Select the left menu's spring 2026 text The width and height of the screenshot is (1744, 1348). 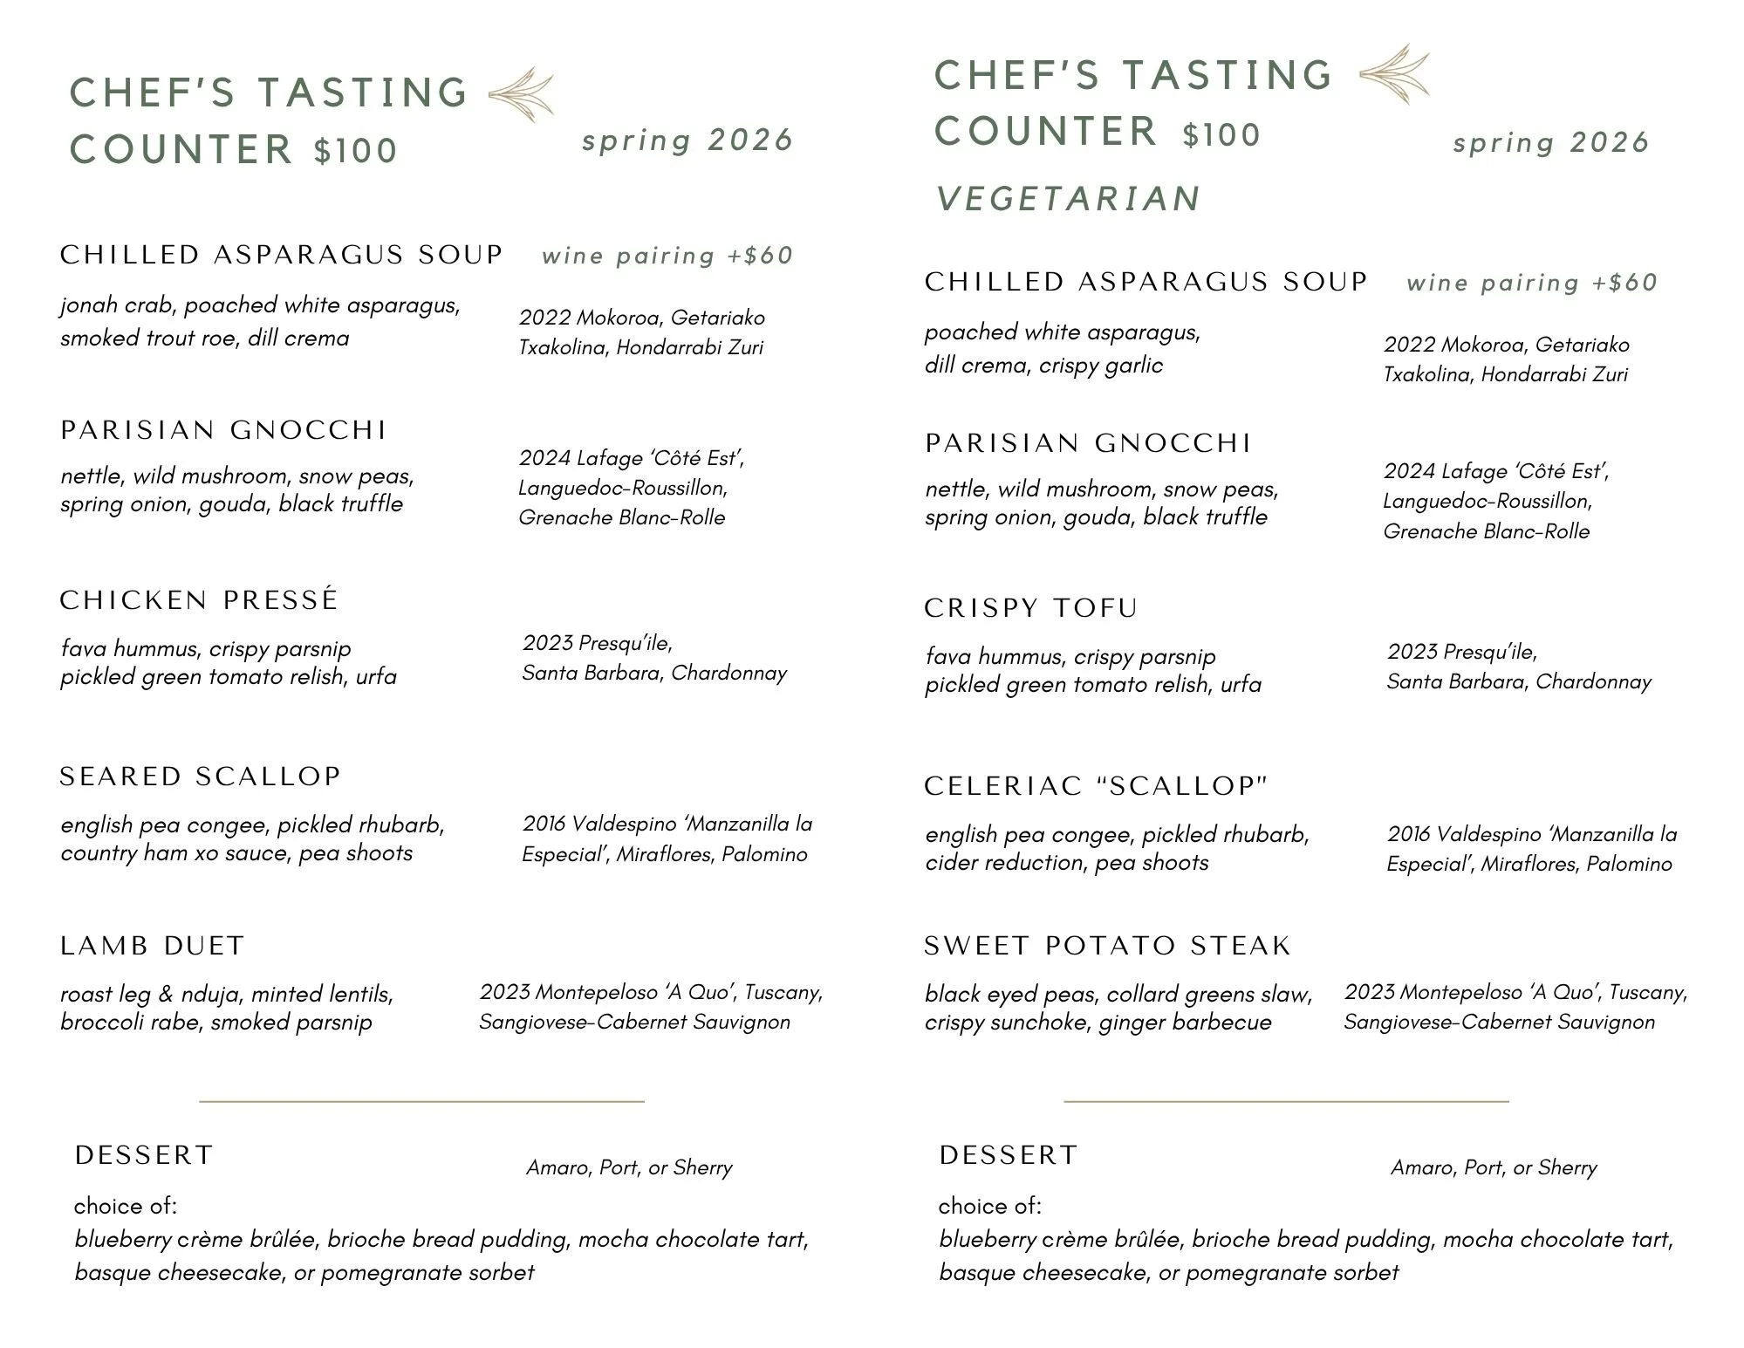pyautogui.click(x=687, y=140)
